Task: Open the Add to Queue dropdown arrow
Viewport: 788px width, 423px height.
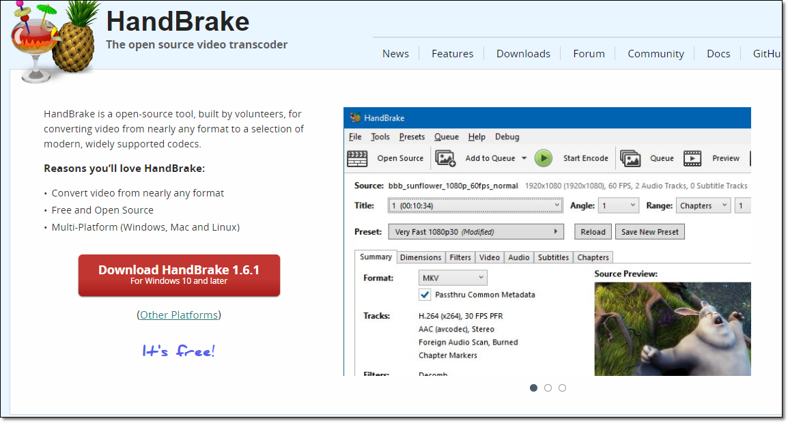Action: tap(524, 158)
